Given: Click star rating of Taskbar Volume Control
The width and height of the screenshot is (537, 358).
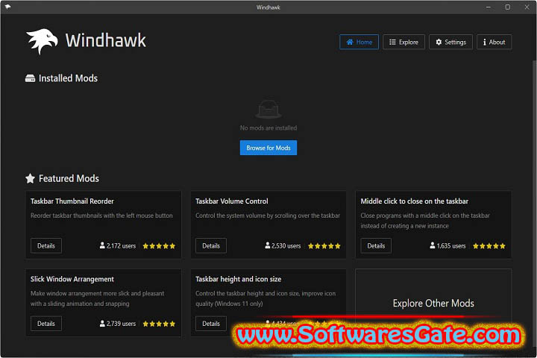Looking at the screenshot, I should [324, 246].
